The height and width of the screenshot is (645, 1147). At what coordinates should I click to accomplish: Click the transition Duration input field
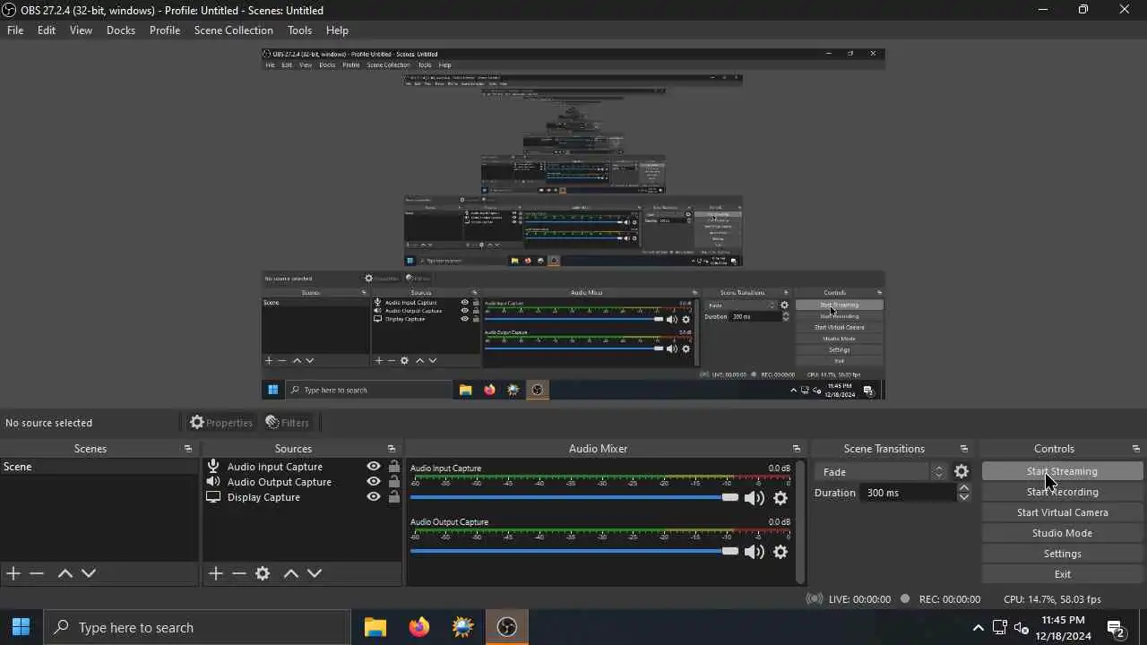tap(908, 493)
